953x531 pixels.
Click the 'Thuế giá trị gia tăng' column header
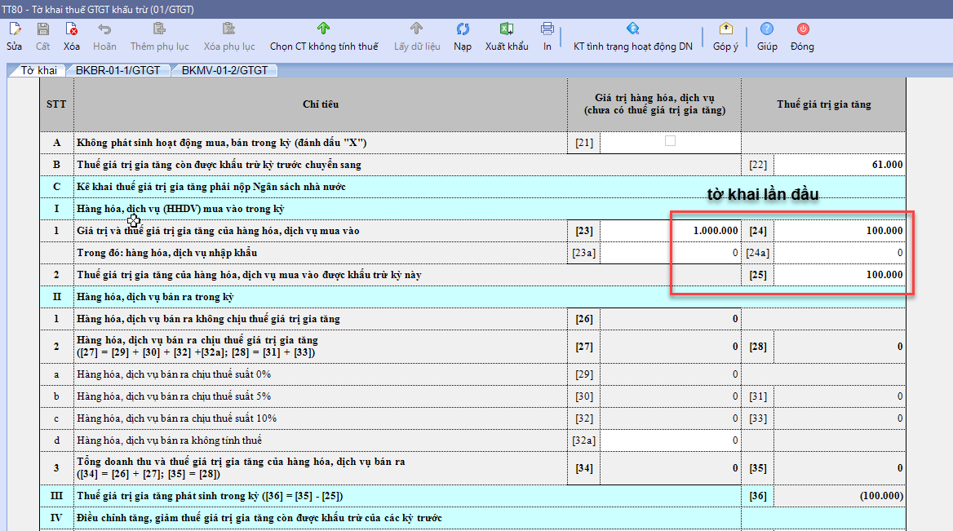pos(823,104)
